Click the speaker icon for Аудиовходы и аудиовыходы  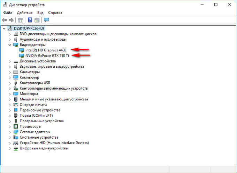16,39
